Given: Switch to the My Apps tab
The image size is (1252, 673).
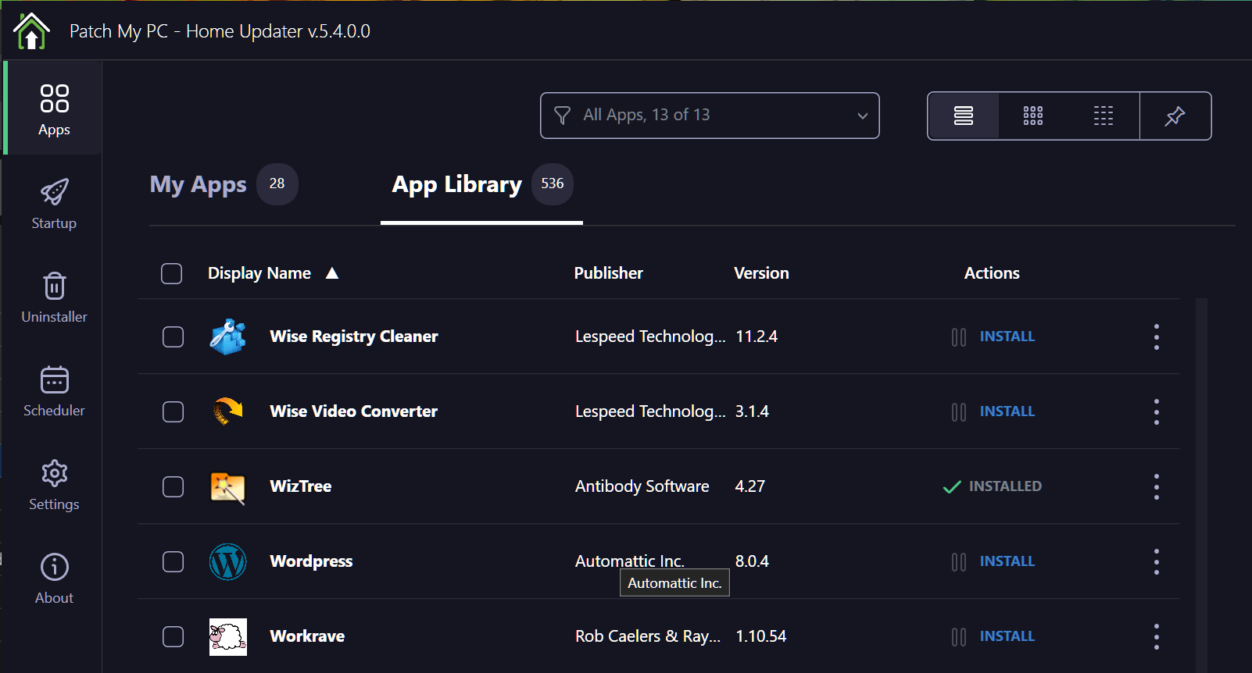Looking at the screenshot, I should (x=199, y=184).
